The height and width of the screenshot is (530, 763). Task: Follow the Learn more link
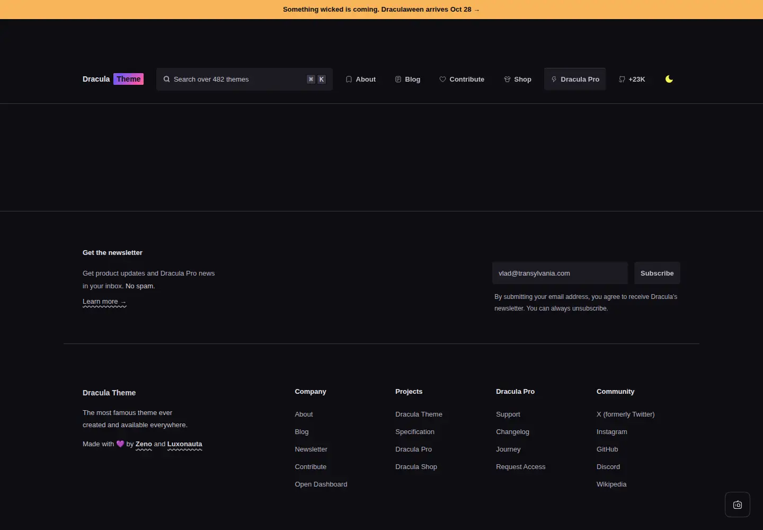pos(104,302)
